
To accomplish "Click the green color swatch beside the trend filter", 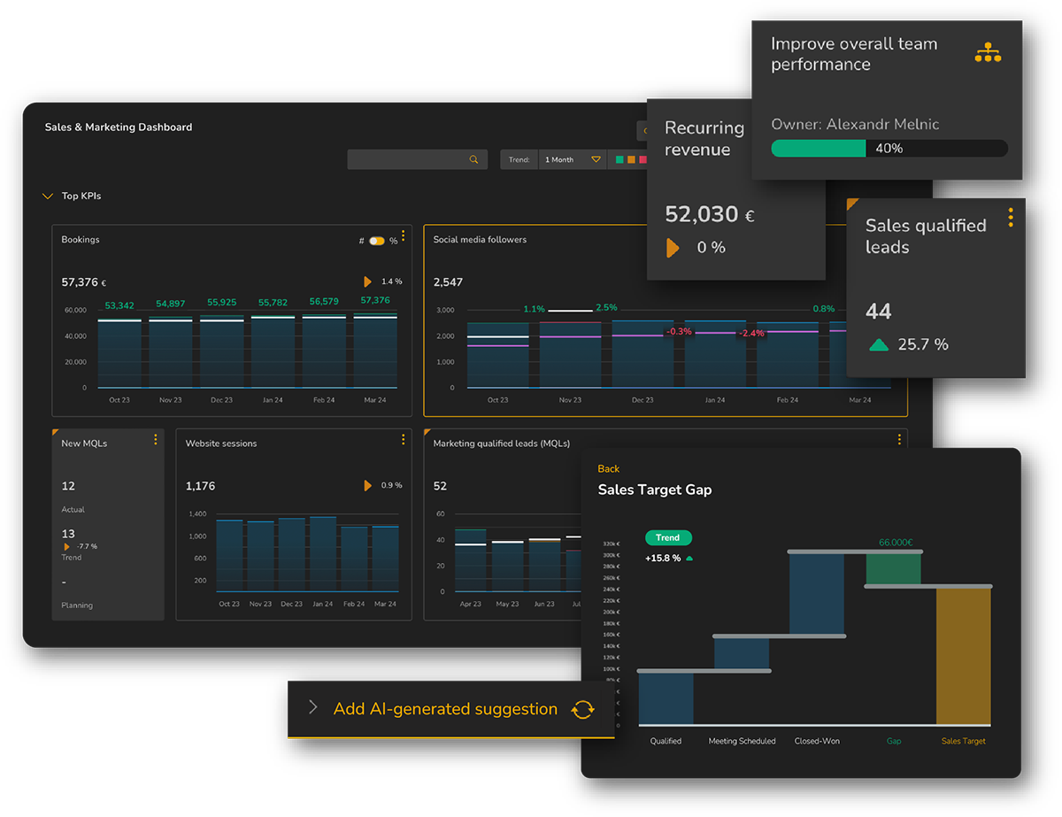I will click(619, 159).
